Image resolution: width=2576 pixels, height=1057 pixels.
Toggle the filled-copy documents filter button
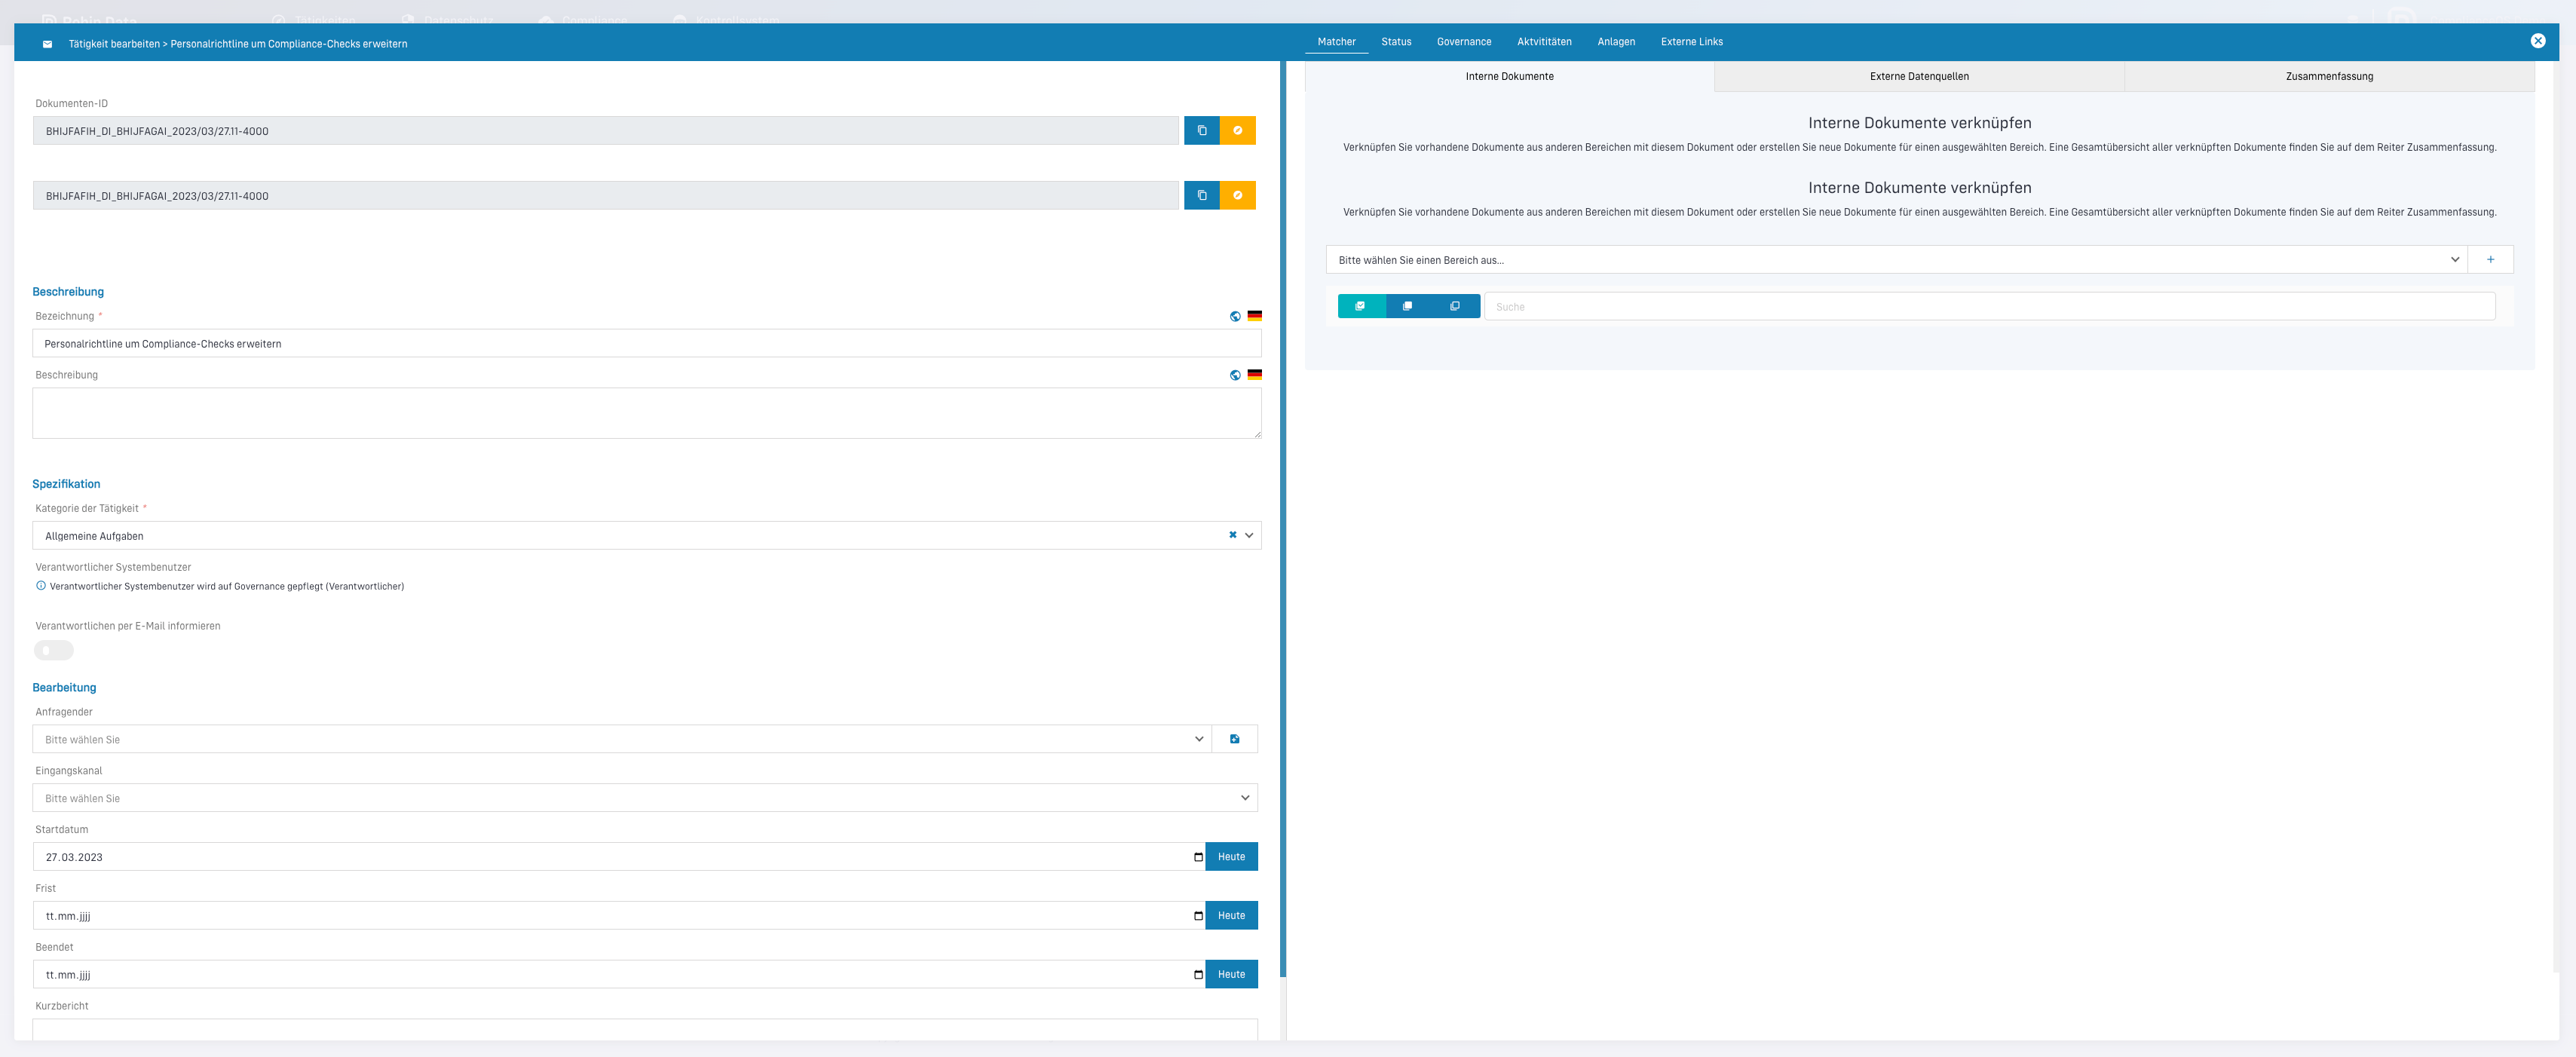pos(1407,306)
